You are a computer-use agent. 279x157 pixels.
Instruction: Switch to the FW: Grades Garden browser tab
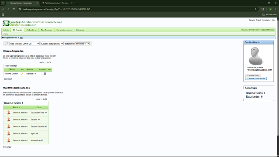tap(57, 3)
